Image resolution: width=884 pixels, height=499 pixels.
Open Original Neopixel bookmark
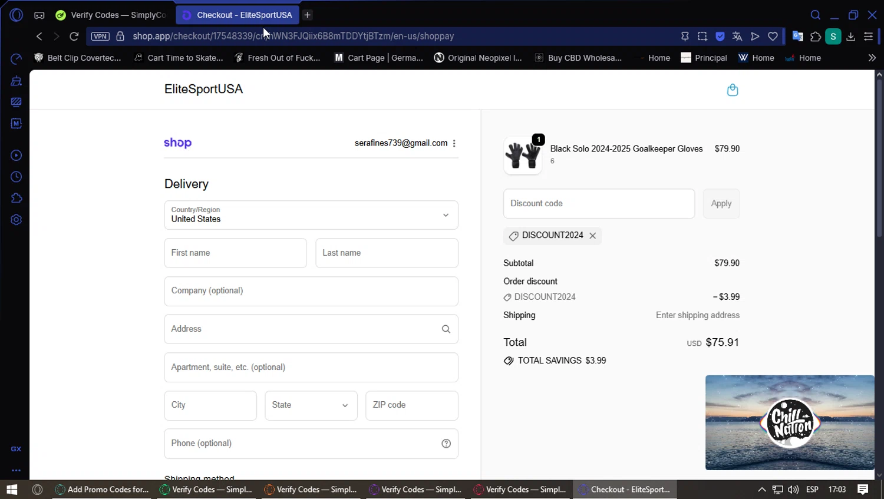click(478, 58)
